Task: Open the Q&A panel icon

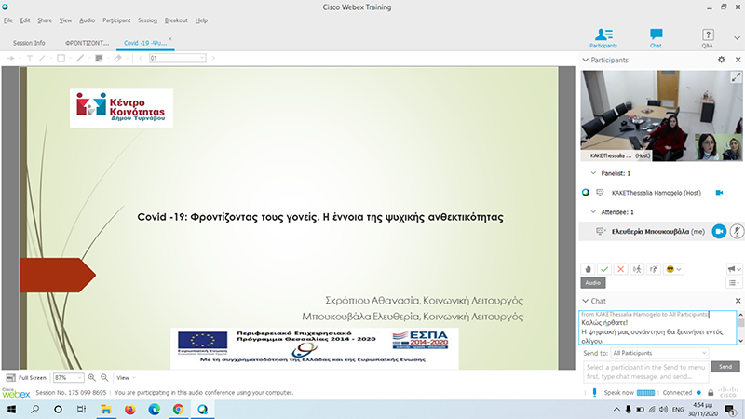Action: (708, 37)
